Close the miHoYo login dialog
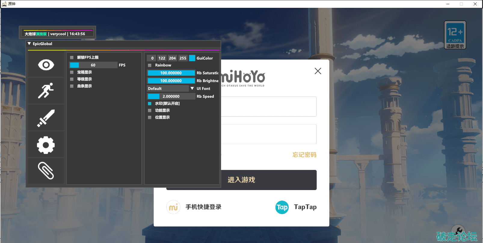The image size is (483, 243). pyautogui.click(x=318, y=71)
